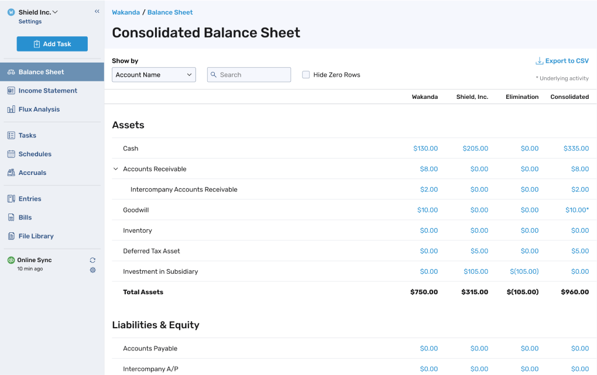Refresh the Online Sync status
597x375 pixels.
[92, 260]
